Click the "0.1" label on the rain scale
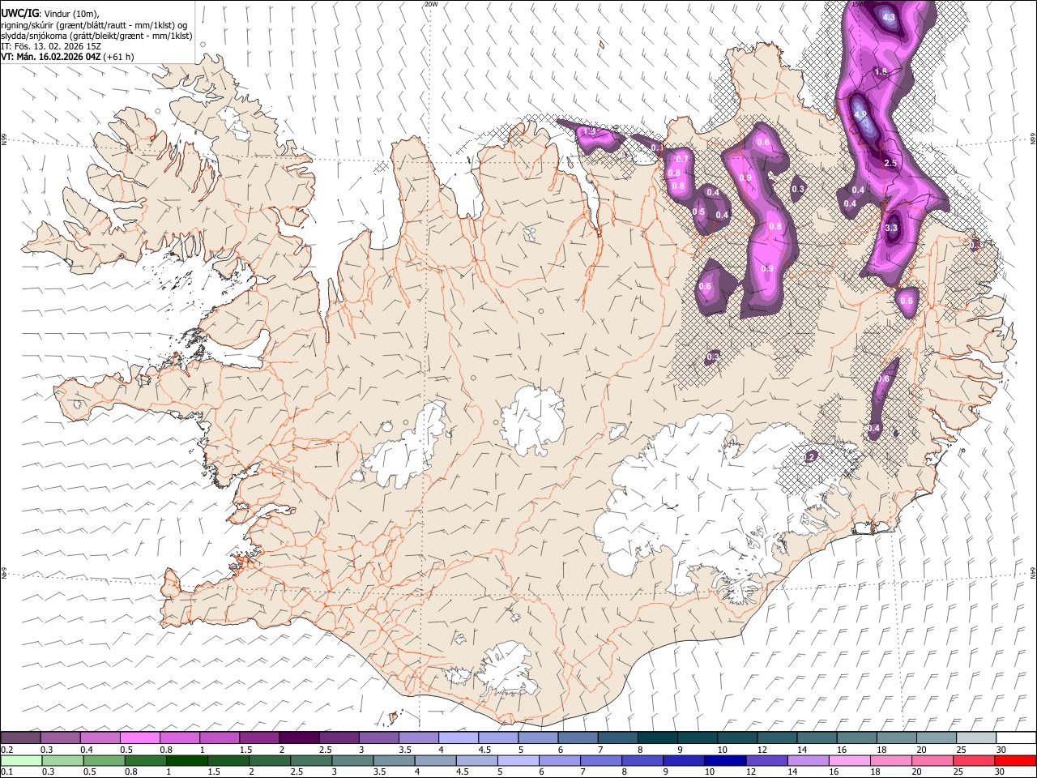This screenshot has height=778, width=1037. pyautogui.click(x=6, y=772)
